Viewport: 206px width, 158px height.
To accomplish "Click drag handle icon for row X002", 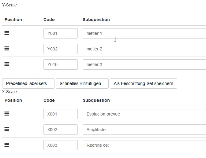I will tap(7, 129).
